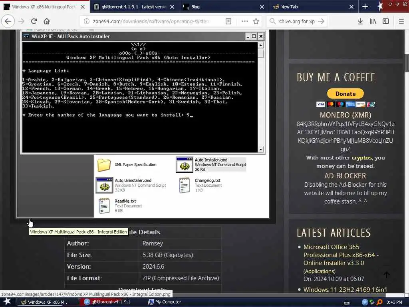Screen dimensions: 409x307
Task: Click the File Details table heading
Action: point(144,232)
